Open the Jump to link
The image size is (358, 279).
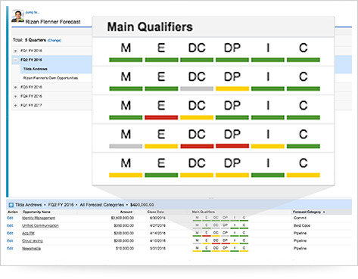point(32,12)
